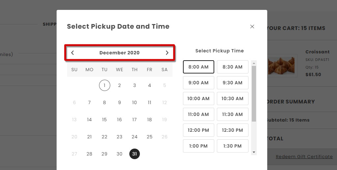Choose the 12:00 PM time slot

(x=198, y=130)
